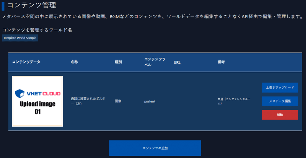The image size is (306, 158).
Task: Select the posterA label cell
Action: click(150, 101)
